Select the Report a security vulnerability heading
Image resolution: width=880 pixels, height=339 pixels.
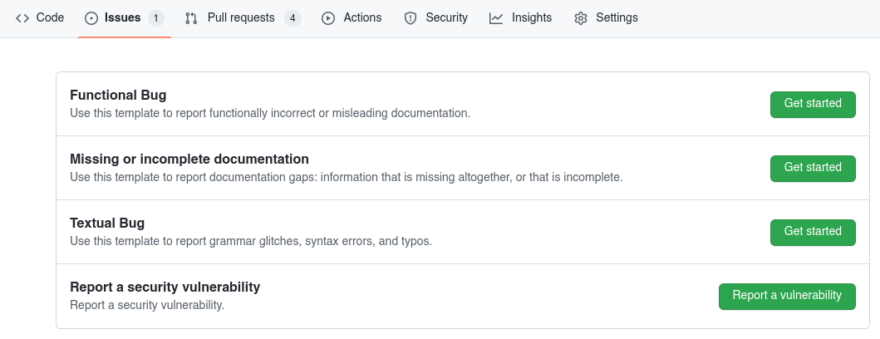click(x=165, y=287)
